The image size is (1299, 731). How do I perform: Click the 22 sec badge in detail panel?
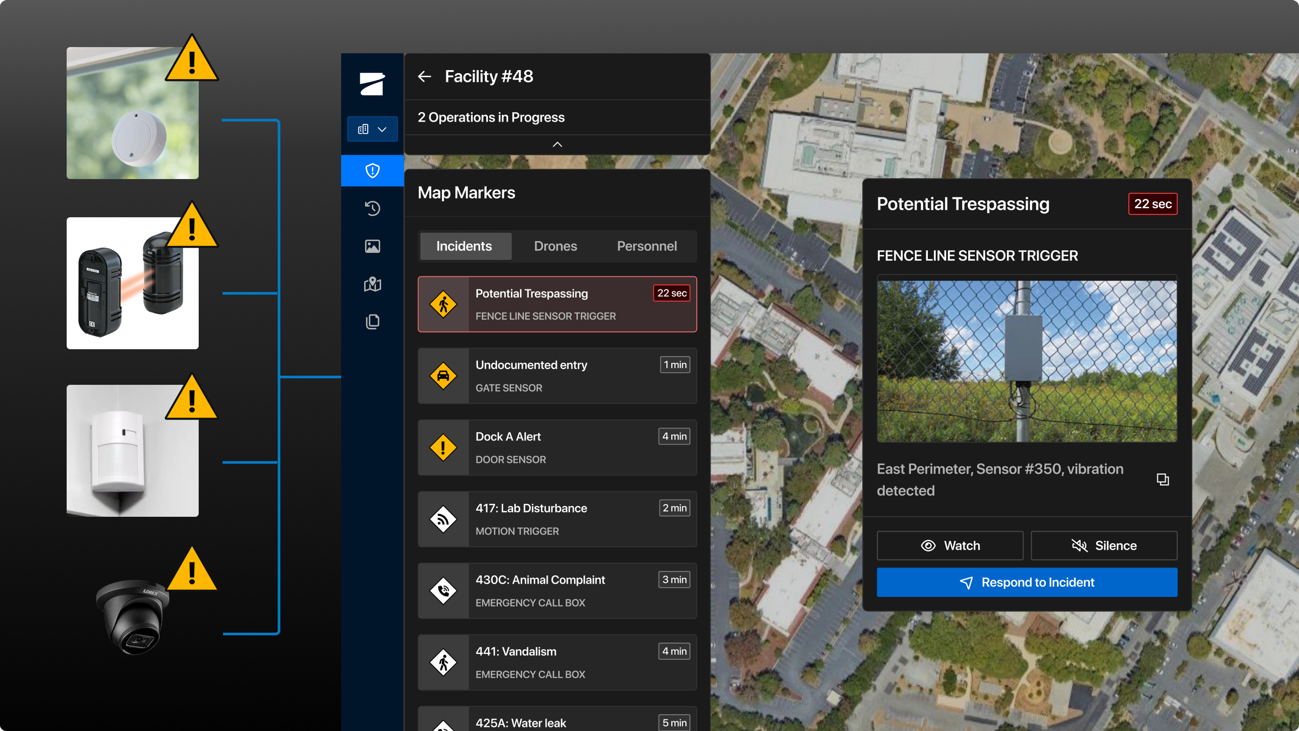point(1152,204)
